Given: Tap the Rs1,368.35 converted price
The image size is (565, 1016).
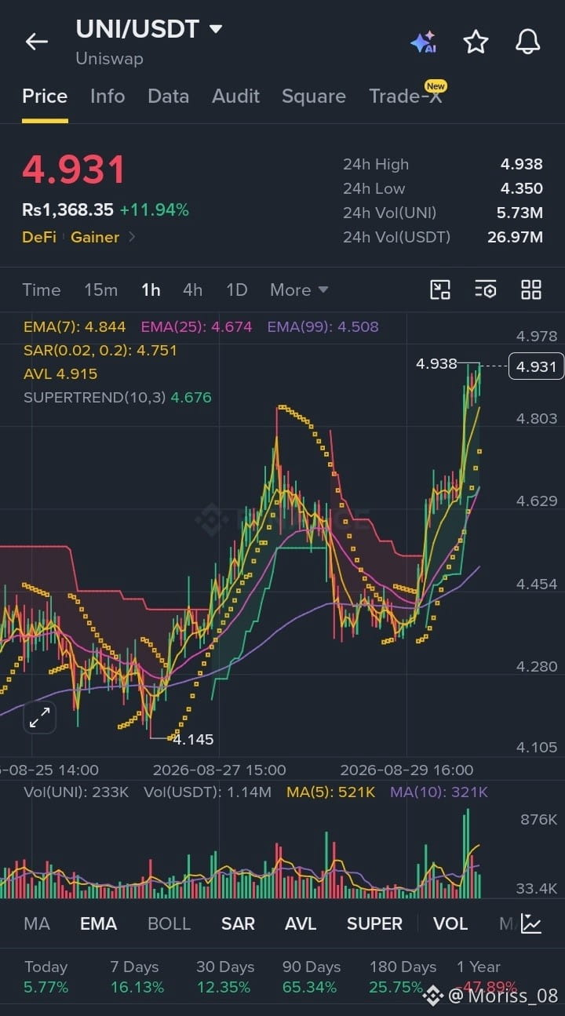Looking at the screenshot, I should pyautogui.click(x=67, y=209).
